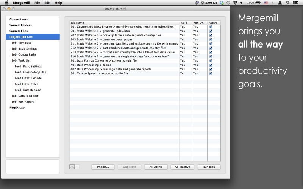303x189 pixels.
Task: Toggle Active checkbox for job 401 tallies
Action: 211,65
